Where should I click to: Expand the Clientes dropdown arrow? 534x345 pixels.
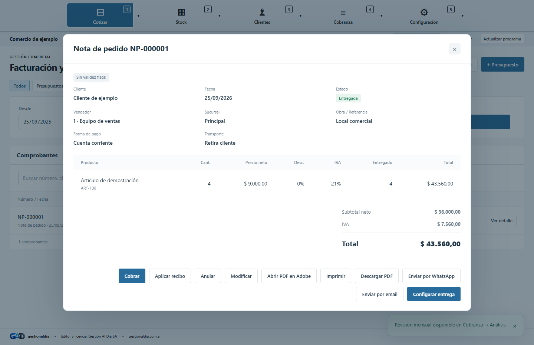(300, 16)
